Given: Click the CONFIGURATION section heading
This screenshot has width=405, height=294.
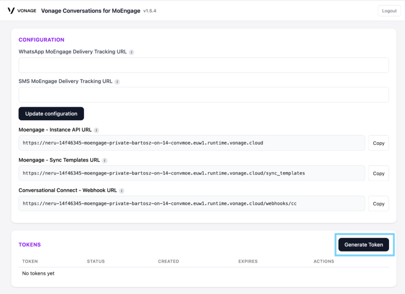Looking at the screenshot, I should 41,40.
